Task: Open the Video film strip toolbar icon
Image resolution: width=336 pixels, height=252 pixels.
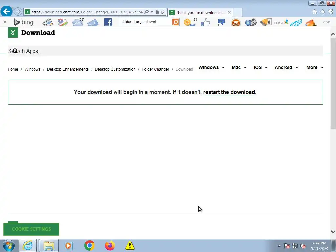Action: (251, 22)
